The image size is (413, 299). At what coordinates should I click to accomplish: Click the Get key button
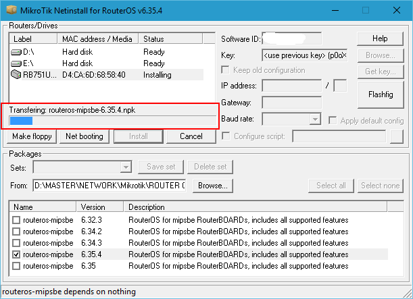coord(381,72)
